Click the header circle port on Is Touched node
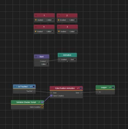The width and height of the screenshot is (128, 129). coord(34,86)
